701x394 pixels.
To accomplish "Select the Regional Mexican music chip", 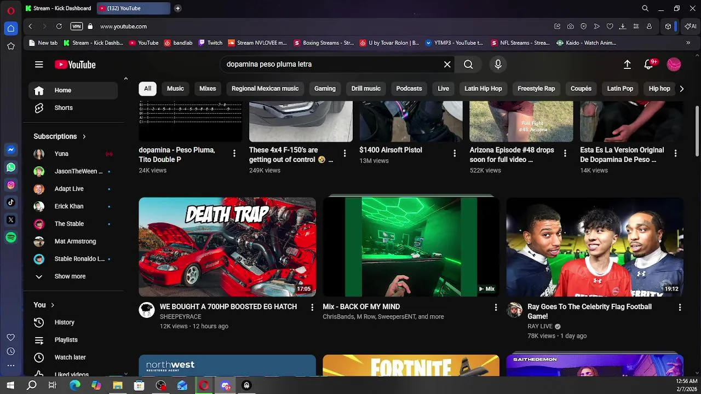I will pyautogui.click(x=265, y=89).
